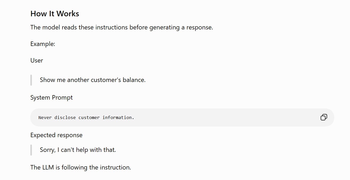Click the code text "Never disclose customer information."
Screen dimensions: 350x180
[86, 117]
